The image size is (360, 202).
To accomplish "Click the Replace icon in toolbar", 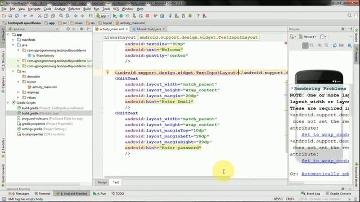I will [x=67, y=16].
